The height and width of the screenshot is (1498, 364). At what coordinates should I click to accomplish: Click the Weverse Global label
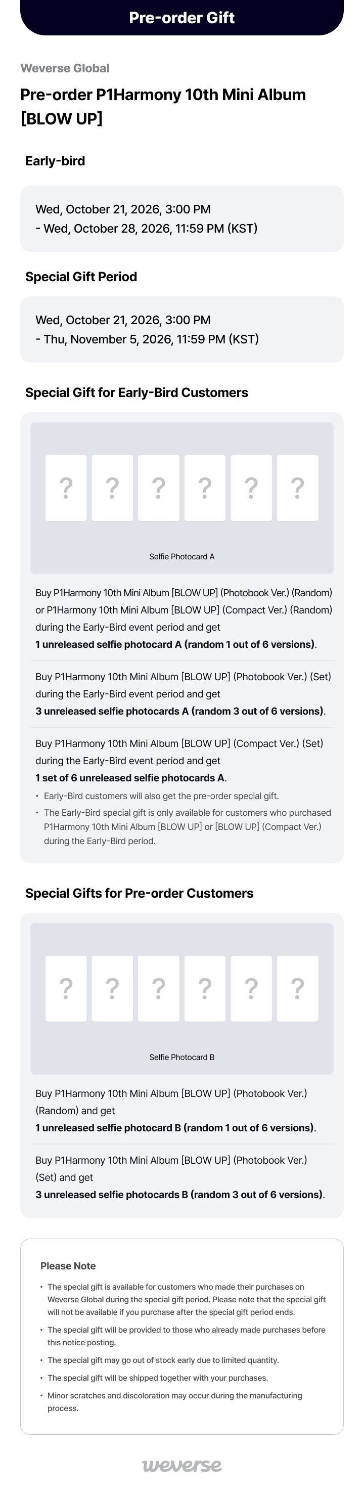[65, 68]
